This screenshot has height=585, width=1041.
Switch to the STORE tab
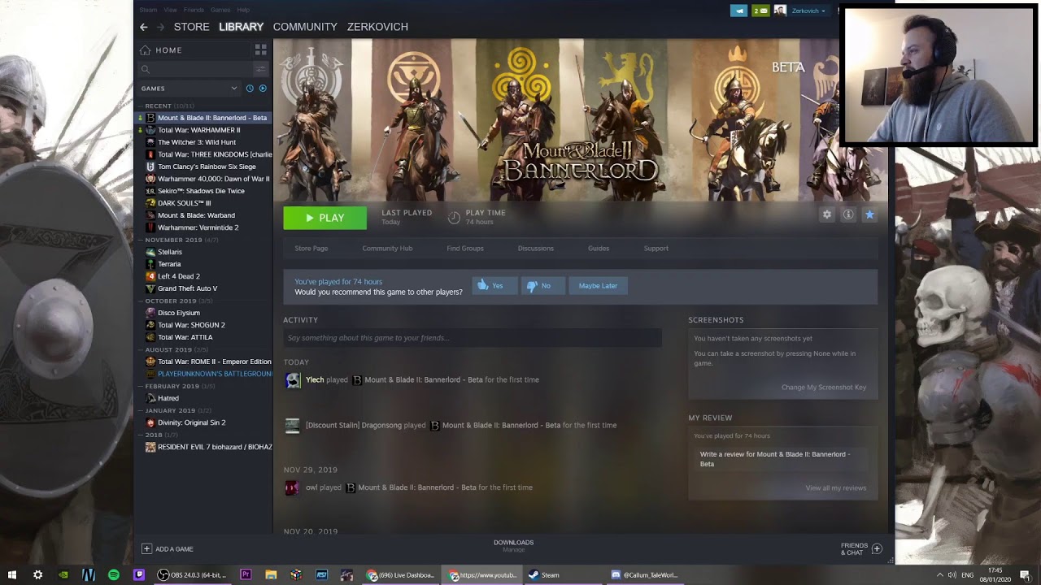[x=191, y=27]
